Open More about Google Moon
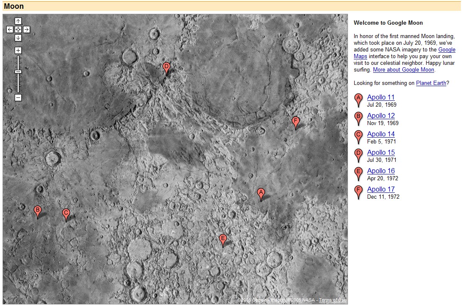This screenshot has width=463, height=307. pos(403,70)
